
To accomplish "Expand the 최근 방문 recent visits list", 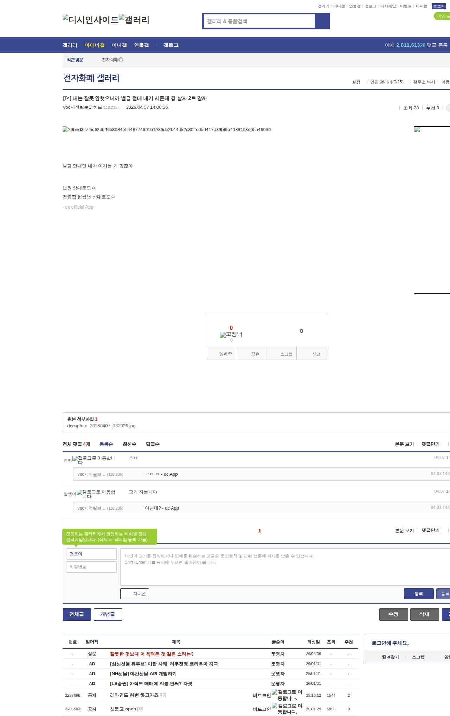I will click(75, 60).
